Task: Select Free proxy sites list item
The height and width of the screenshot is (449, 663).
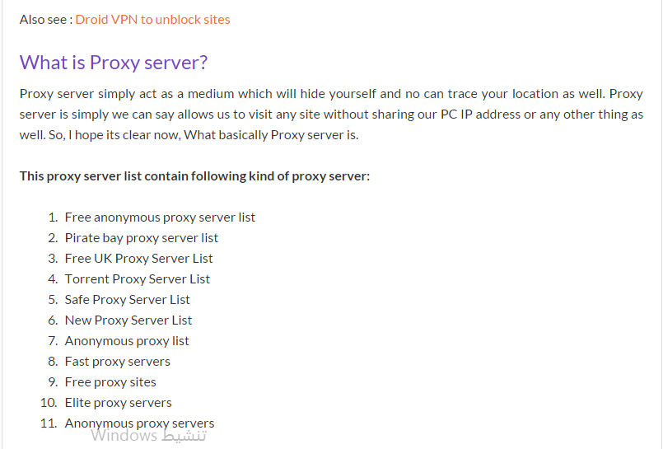Action: [110, 382]
